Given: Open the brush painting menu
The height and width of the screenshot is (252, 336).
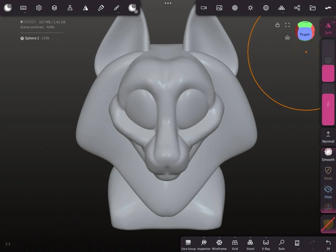Looking at the screenshot, I should pos(117,8).
